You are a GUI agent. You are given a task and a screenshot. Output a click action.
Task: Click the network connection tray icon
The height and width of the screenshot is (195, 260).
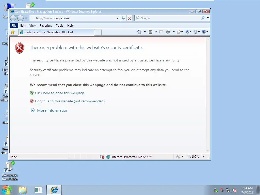[228, 190]
